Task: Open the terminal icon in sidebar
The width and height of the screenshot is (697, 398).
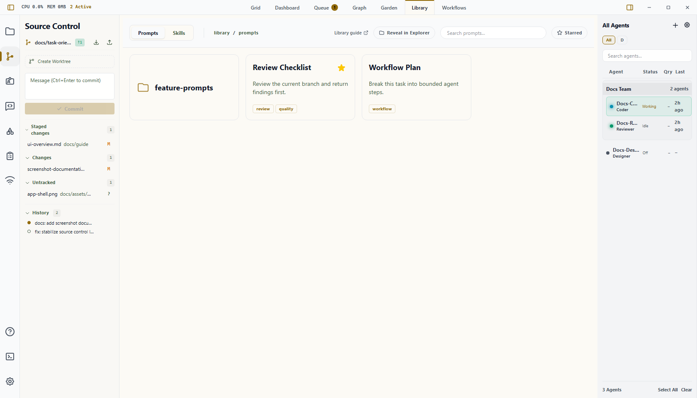Action: (10, 357)
